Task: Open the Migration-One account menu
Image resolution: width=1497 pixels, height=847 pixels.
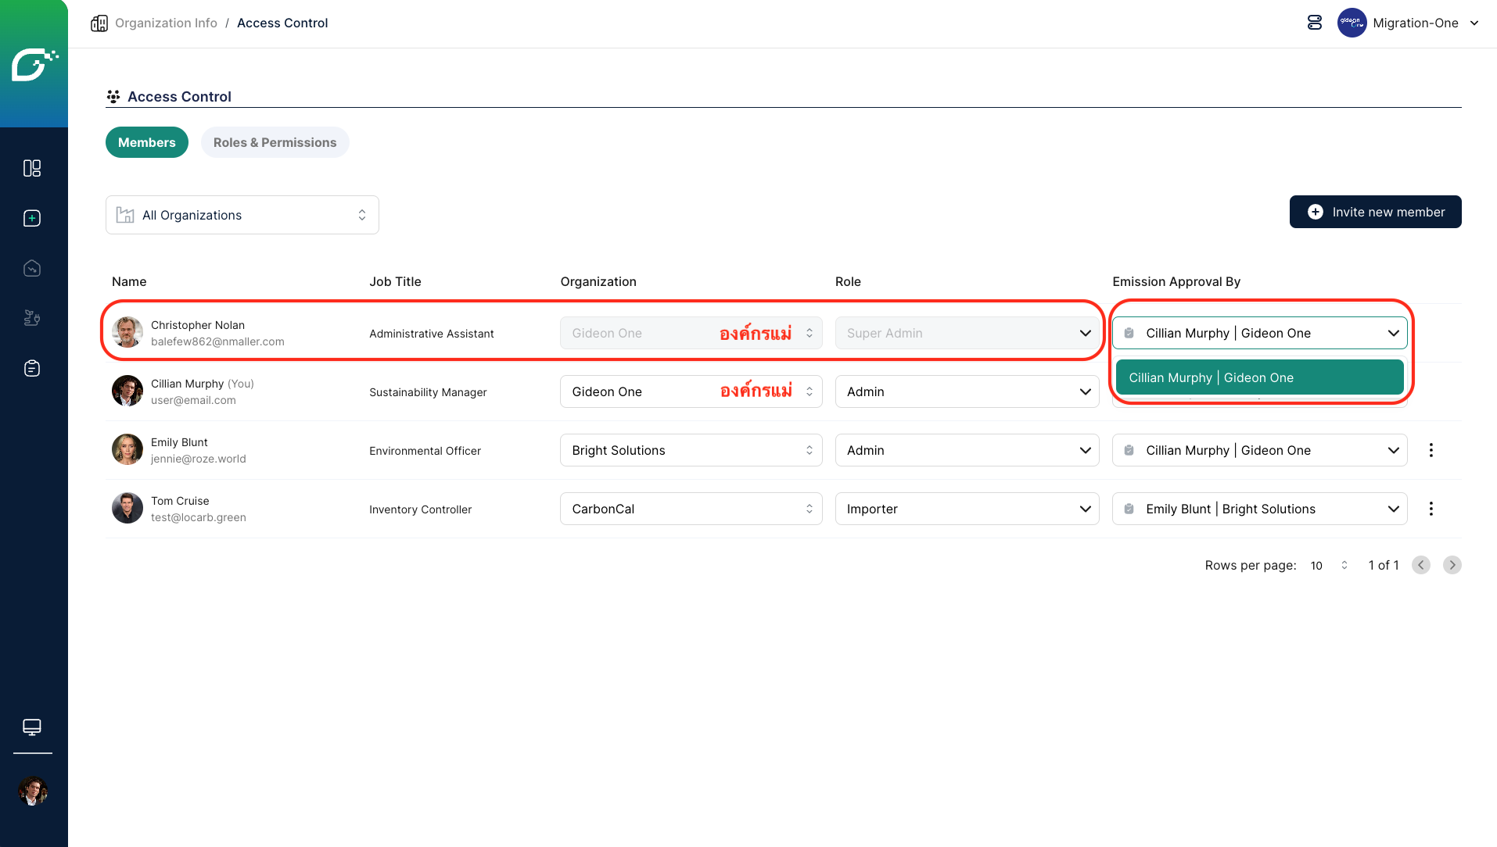Action: 1409,23
